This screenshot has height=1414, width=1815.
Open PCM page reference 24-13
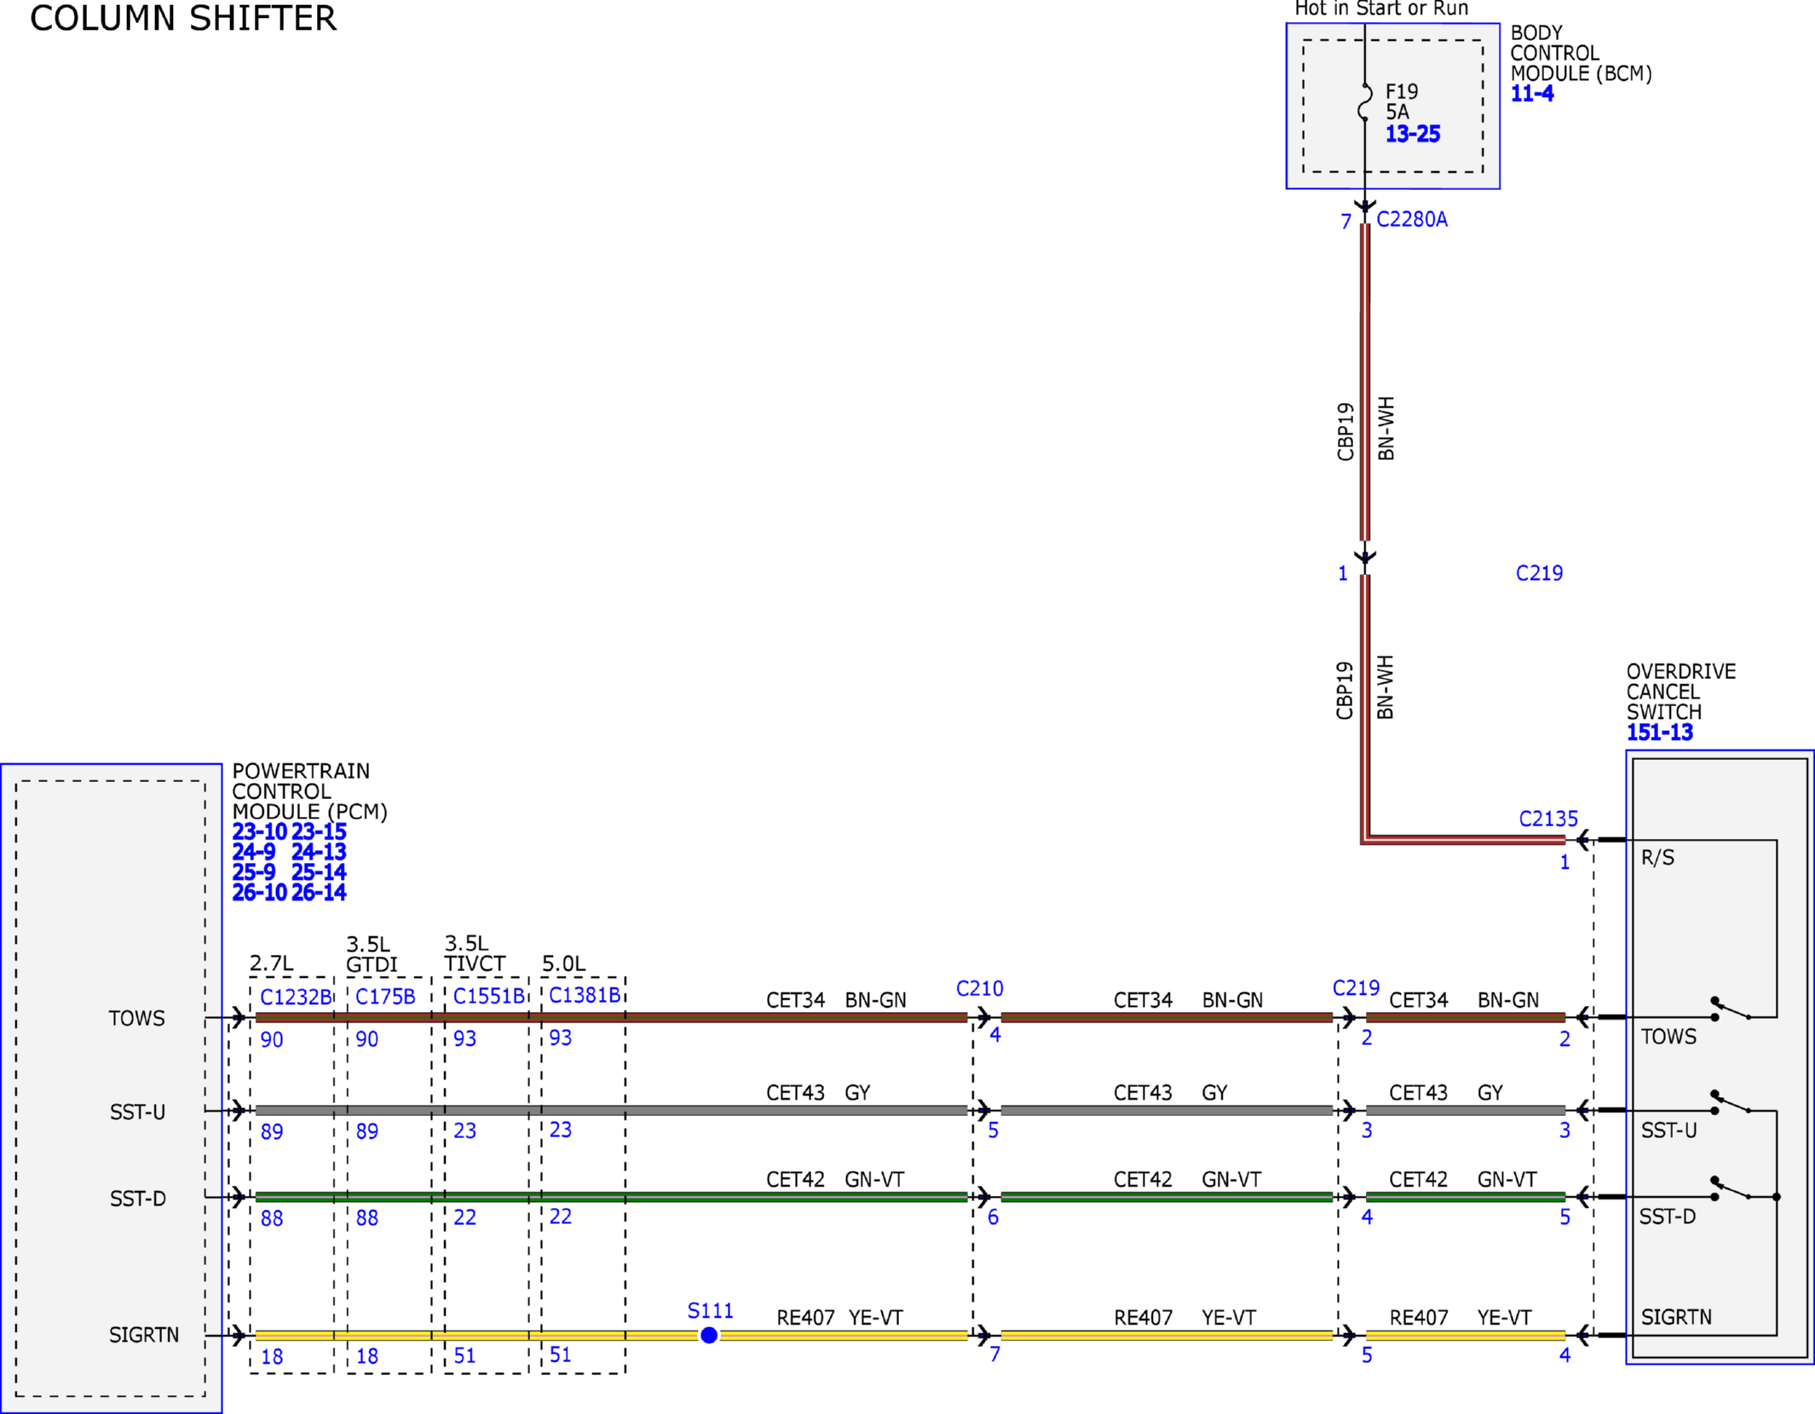[x=319, y=852]
